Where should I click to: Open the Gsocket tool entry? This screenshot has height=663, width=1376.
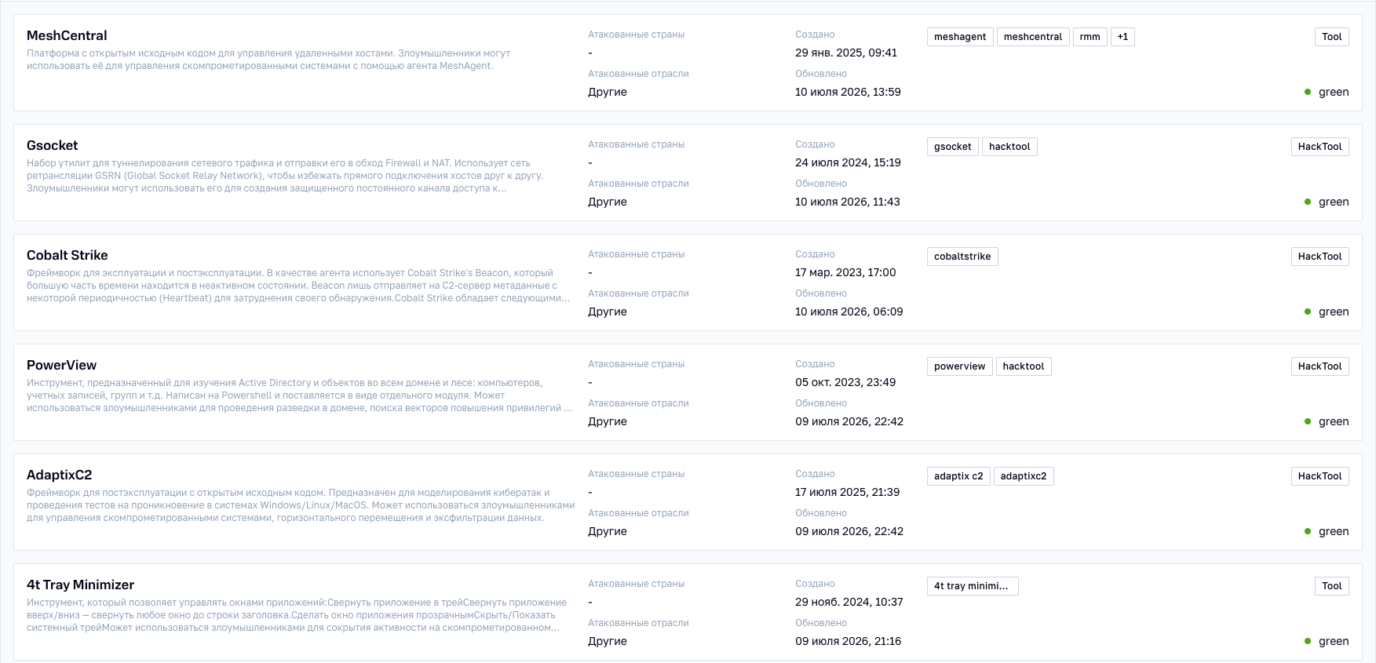53,145
